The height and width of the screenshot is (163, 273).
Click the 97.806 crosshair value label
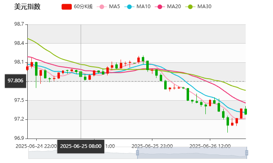point(15,81)
